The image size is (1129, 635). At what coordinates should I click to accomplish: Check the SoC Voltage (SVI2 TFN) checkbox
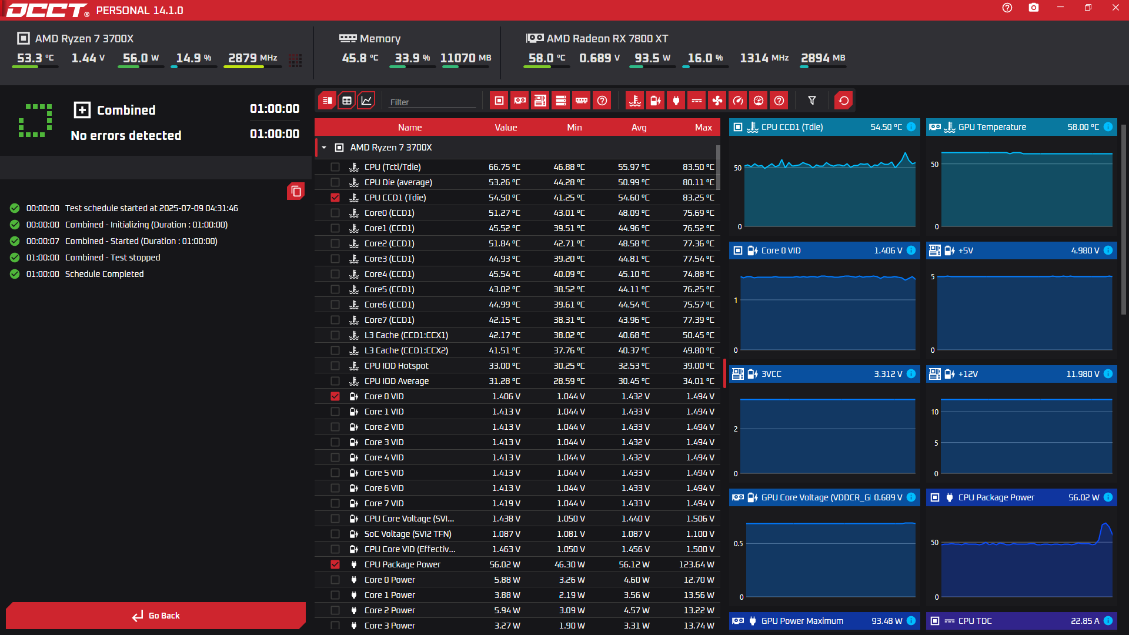(x=335, y=534)
